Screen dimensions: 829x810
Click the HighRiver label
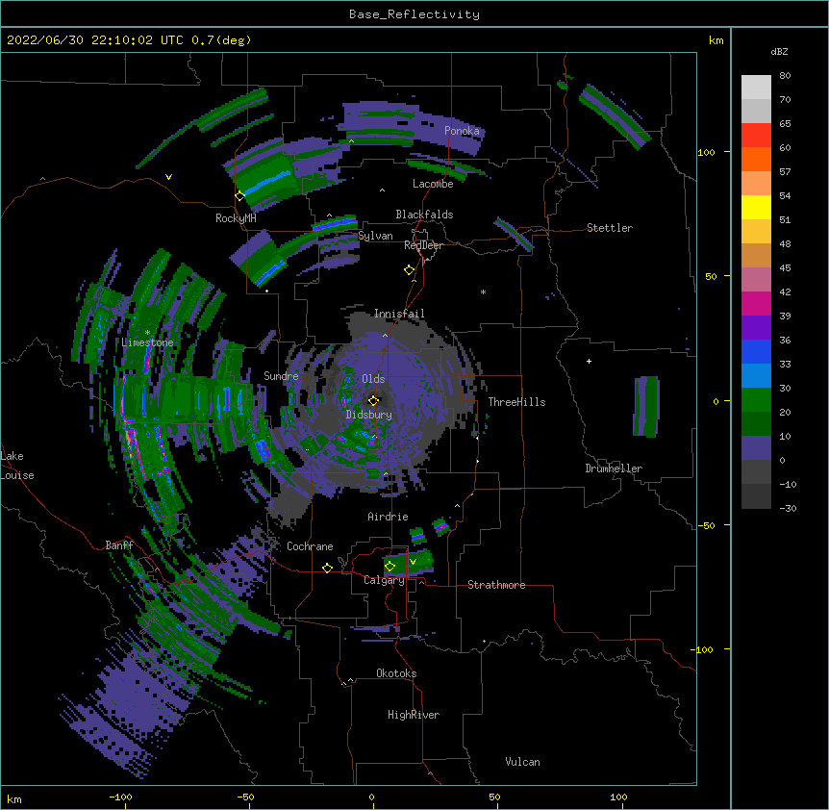(x=414, y=715)
